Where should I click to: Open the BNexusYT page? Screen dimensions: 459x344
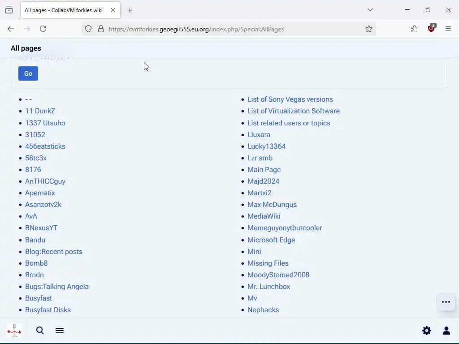coord(41,228)
